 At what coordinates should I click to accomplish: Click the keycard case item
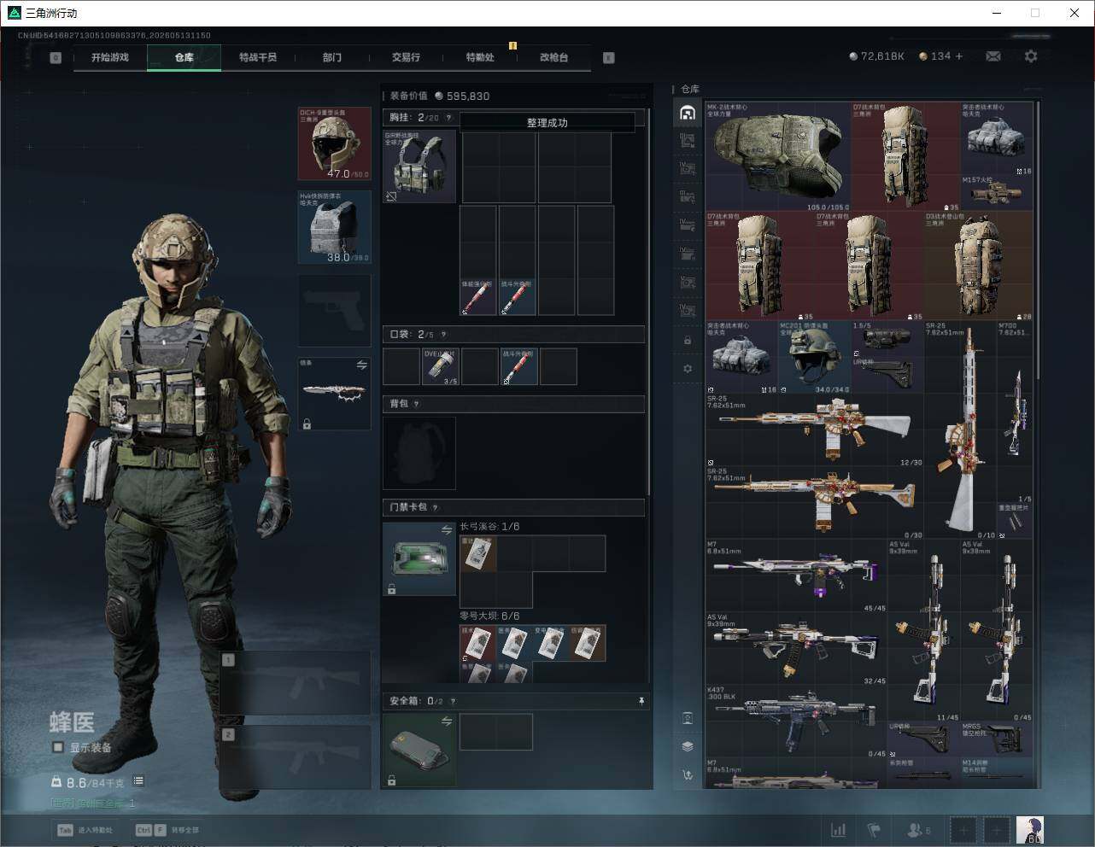click(x=419, y=558)
